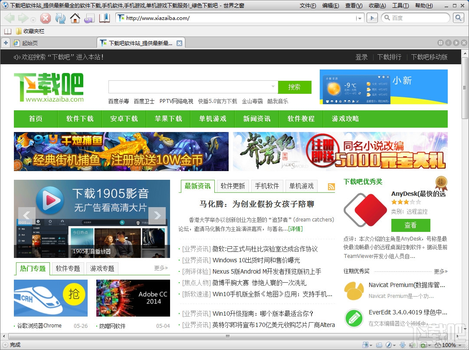Click the zoom 100% level indicator

[x=449, y=345]
